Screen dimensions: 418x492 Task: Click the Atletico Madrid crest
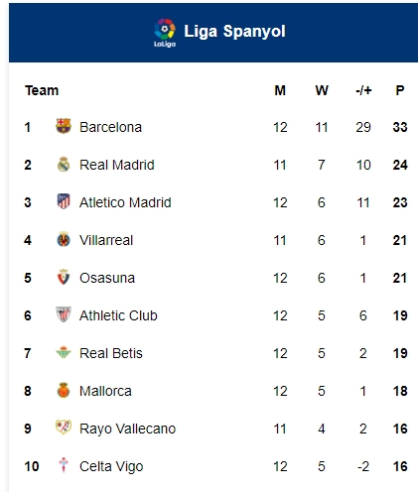[64, 201]
